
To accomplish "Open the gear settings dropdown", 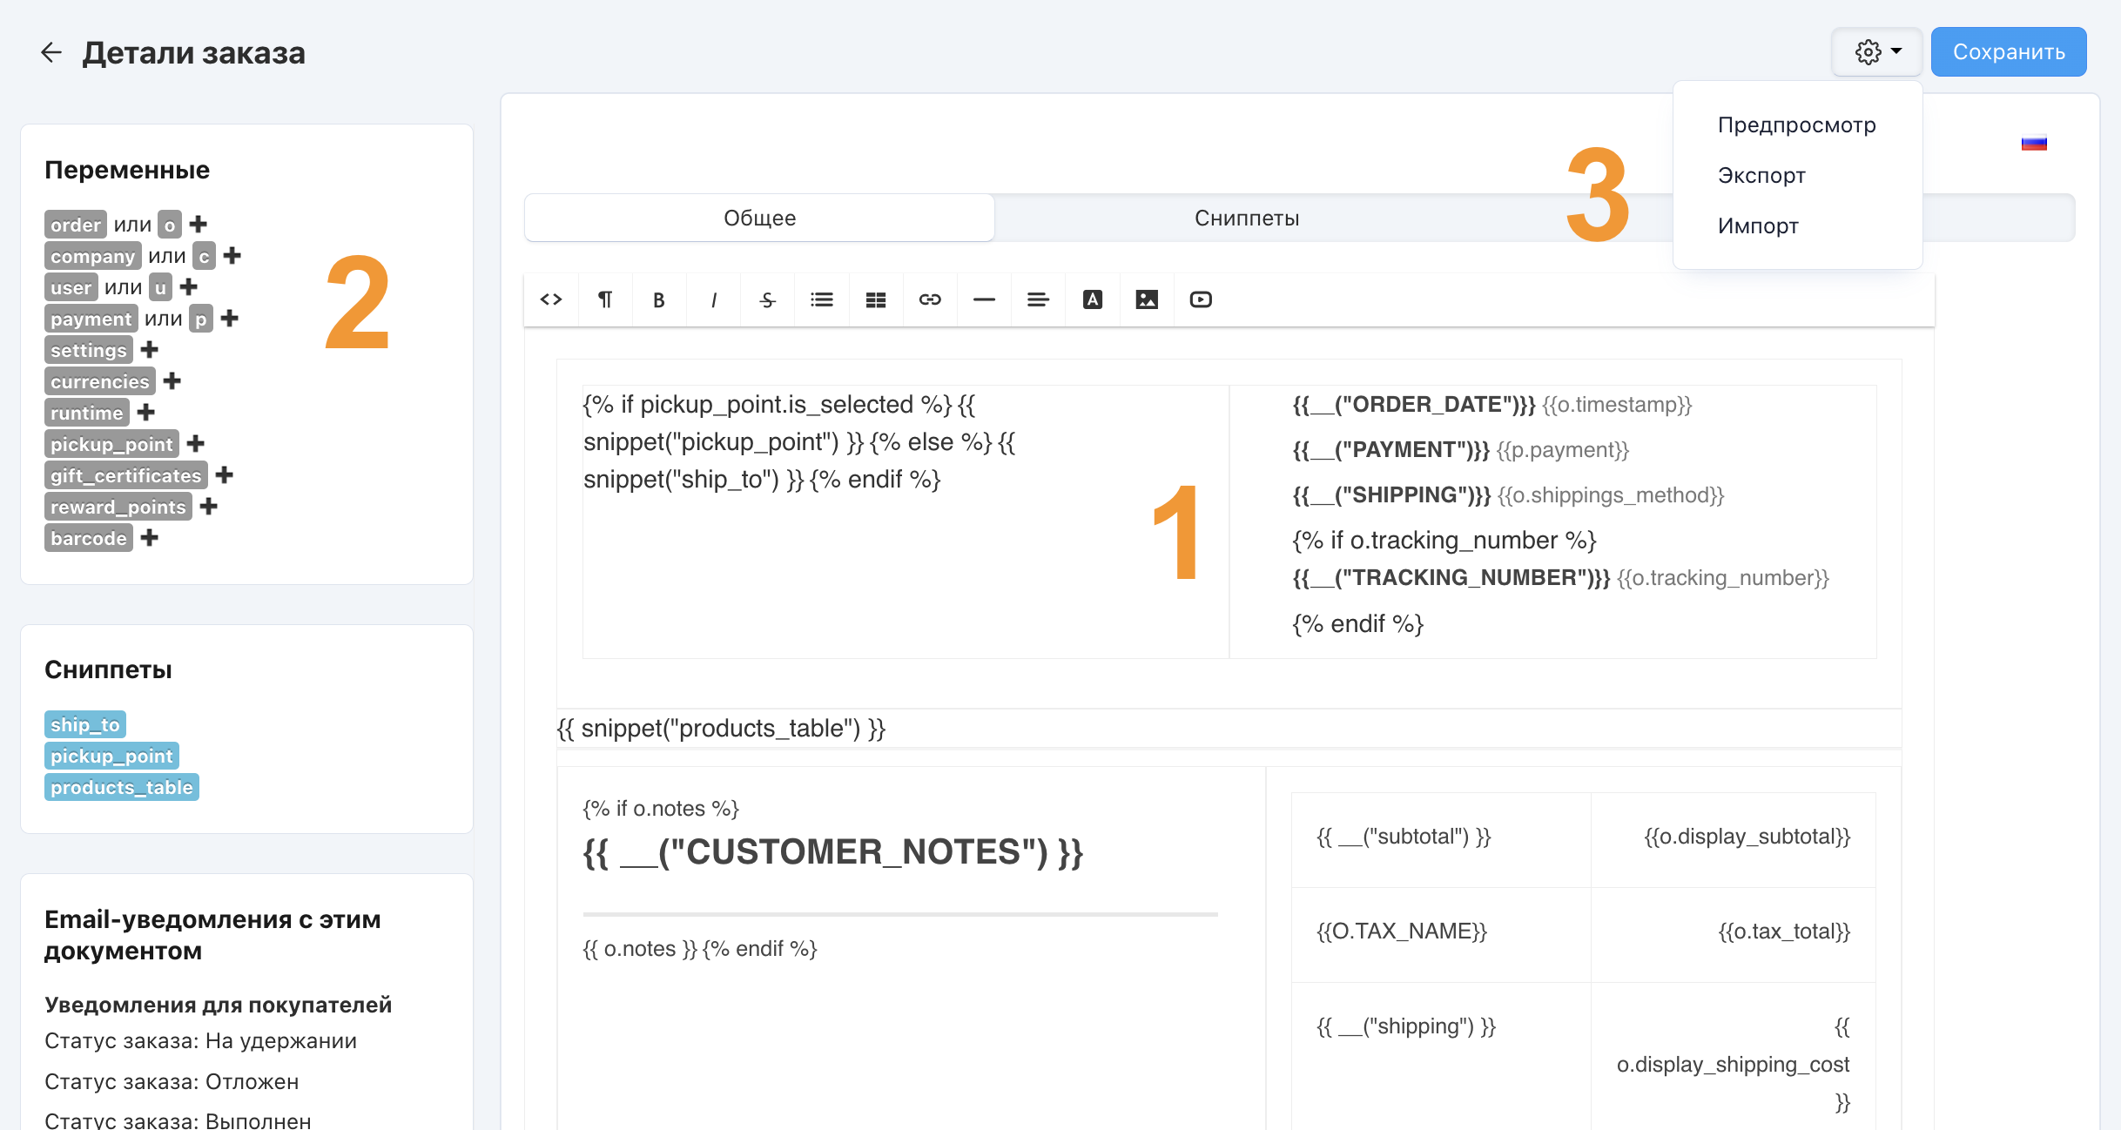I will [1876, 52].
